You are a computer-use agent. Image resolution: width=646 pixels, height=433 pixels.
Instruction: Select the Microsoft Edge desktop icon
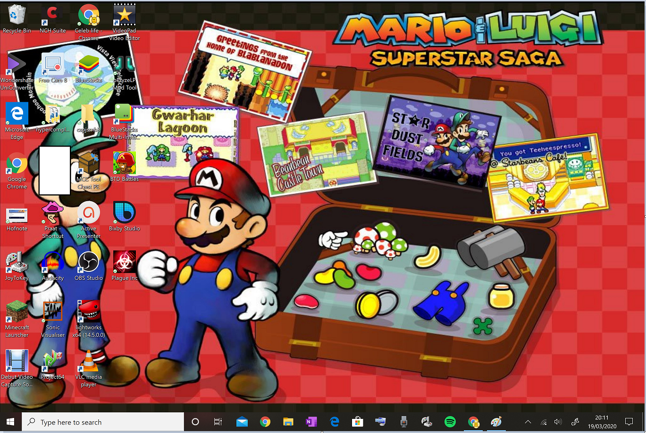pyautogui.click(x=17, y=122)
